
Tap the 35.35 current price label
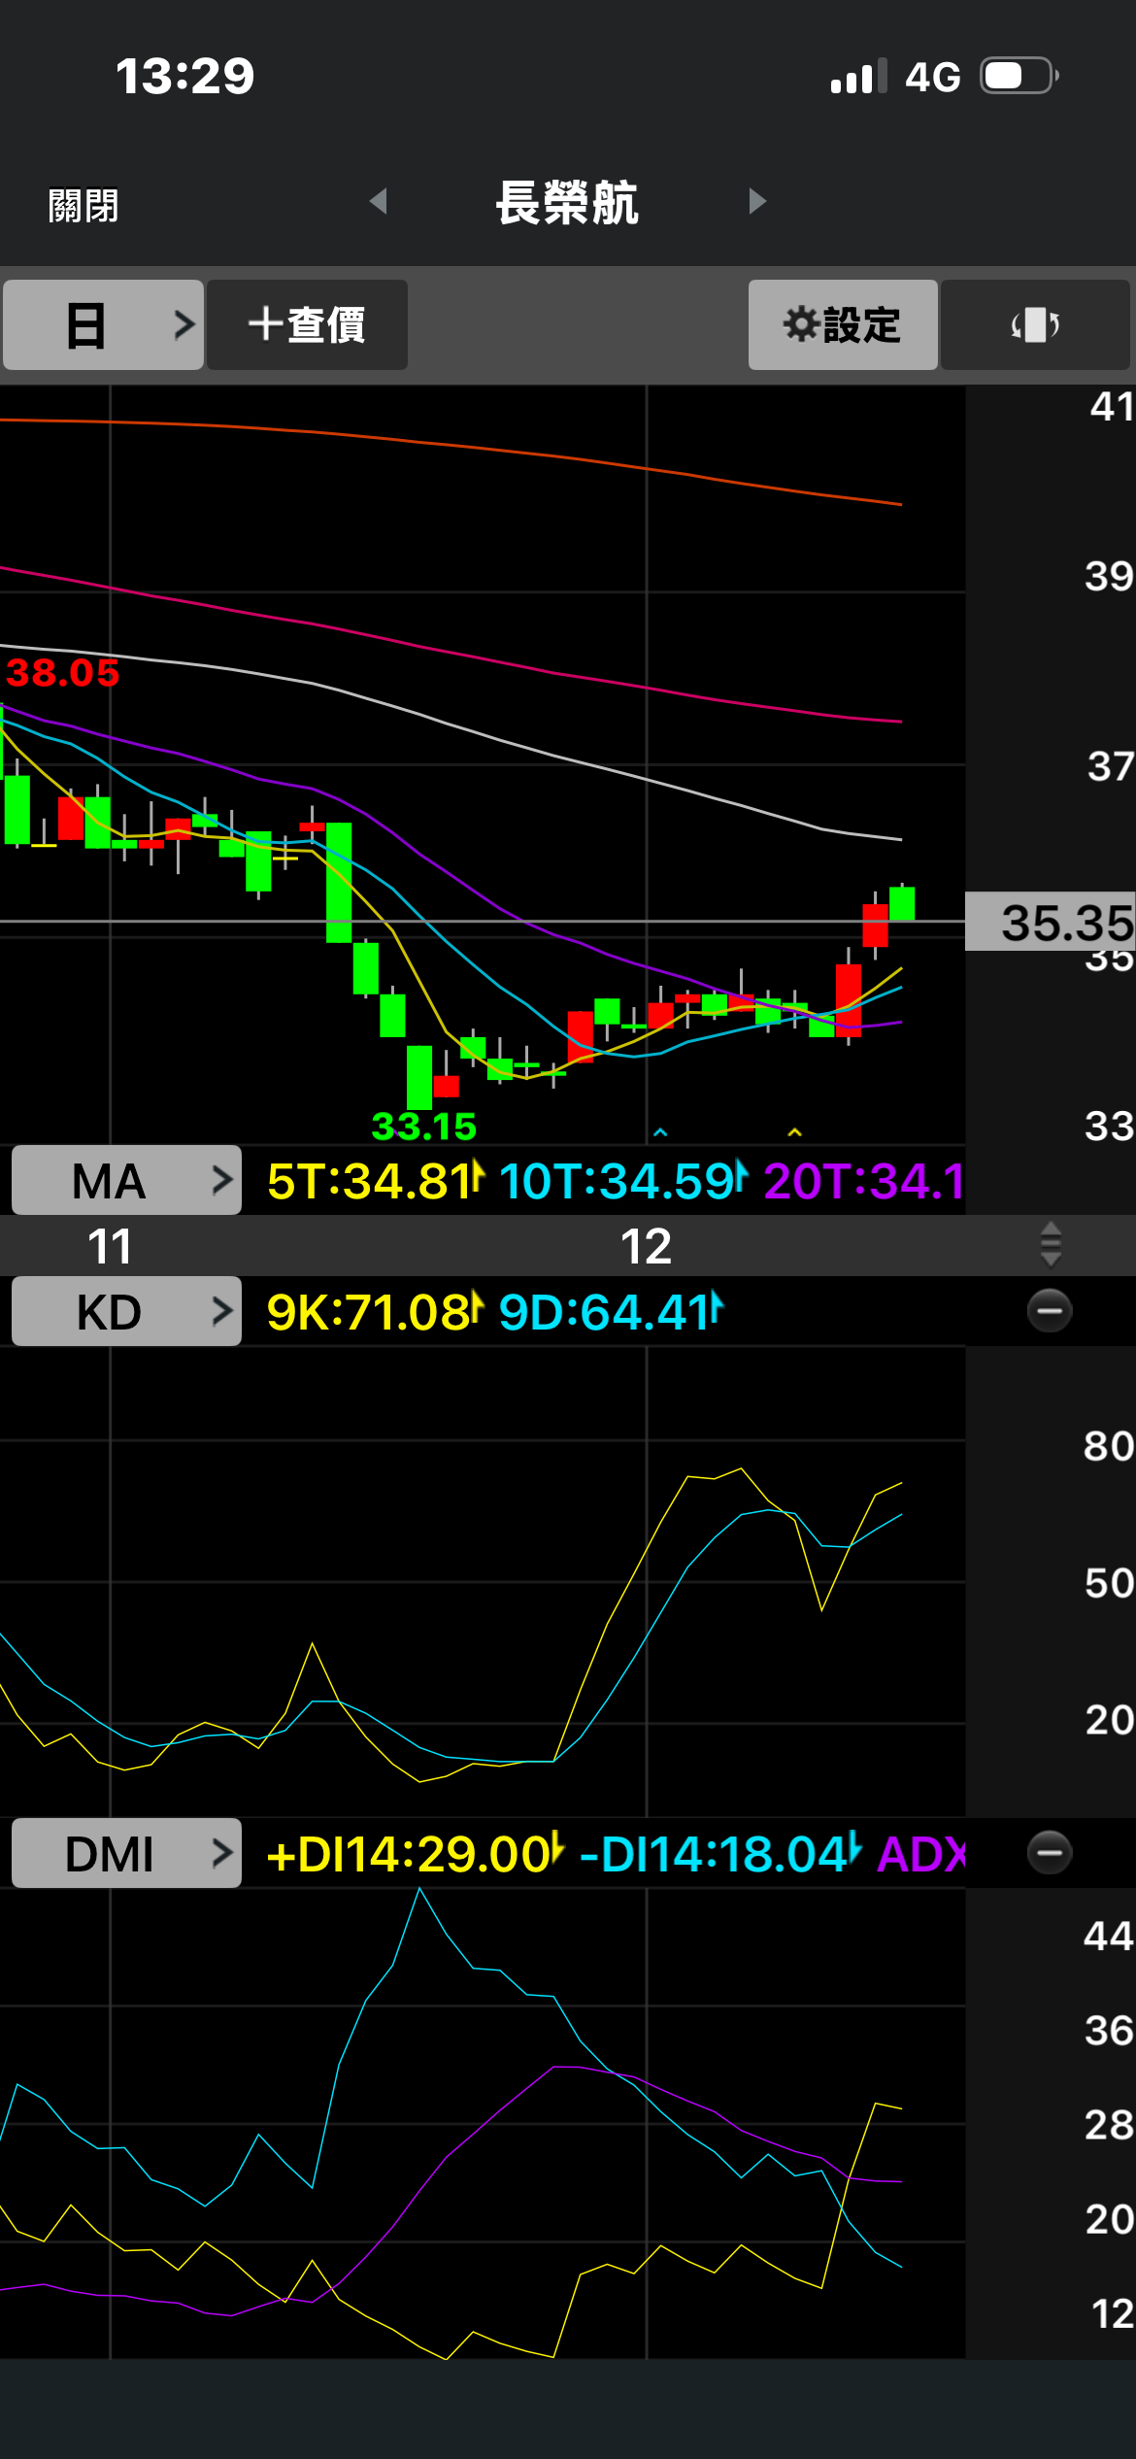tap(1051, 921)
